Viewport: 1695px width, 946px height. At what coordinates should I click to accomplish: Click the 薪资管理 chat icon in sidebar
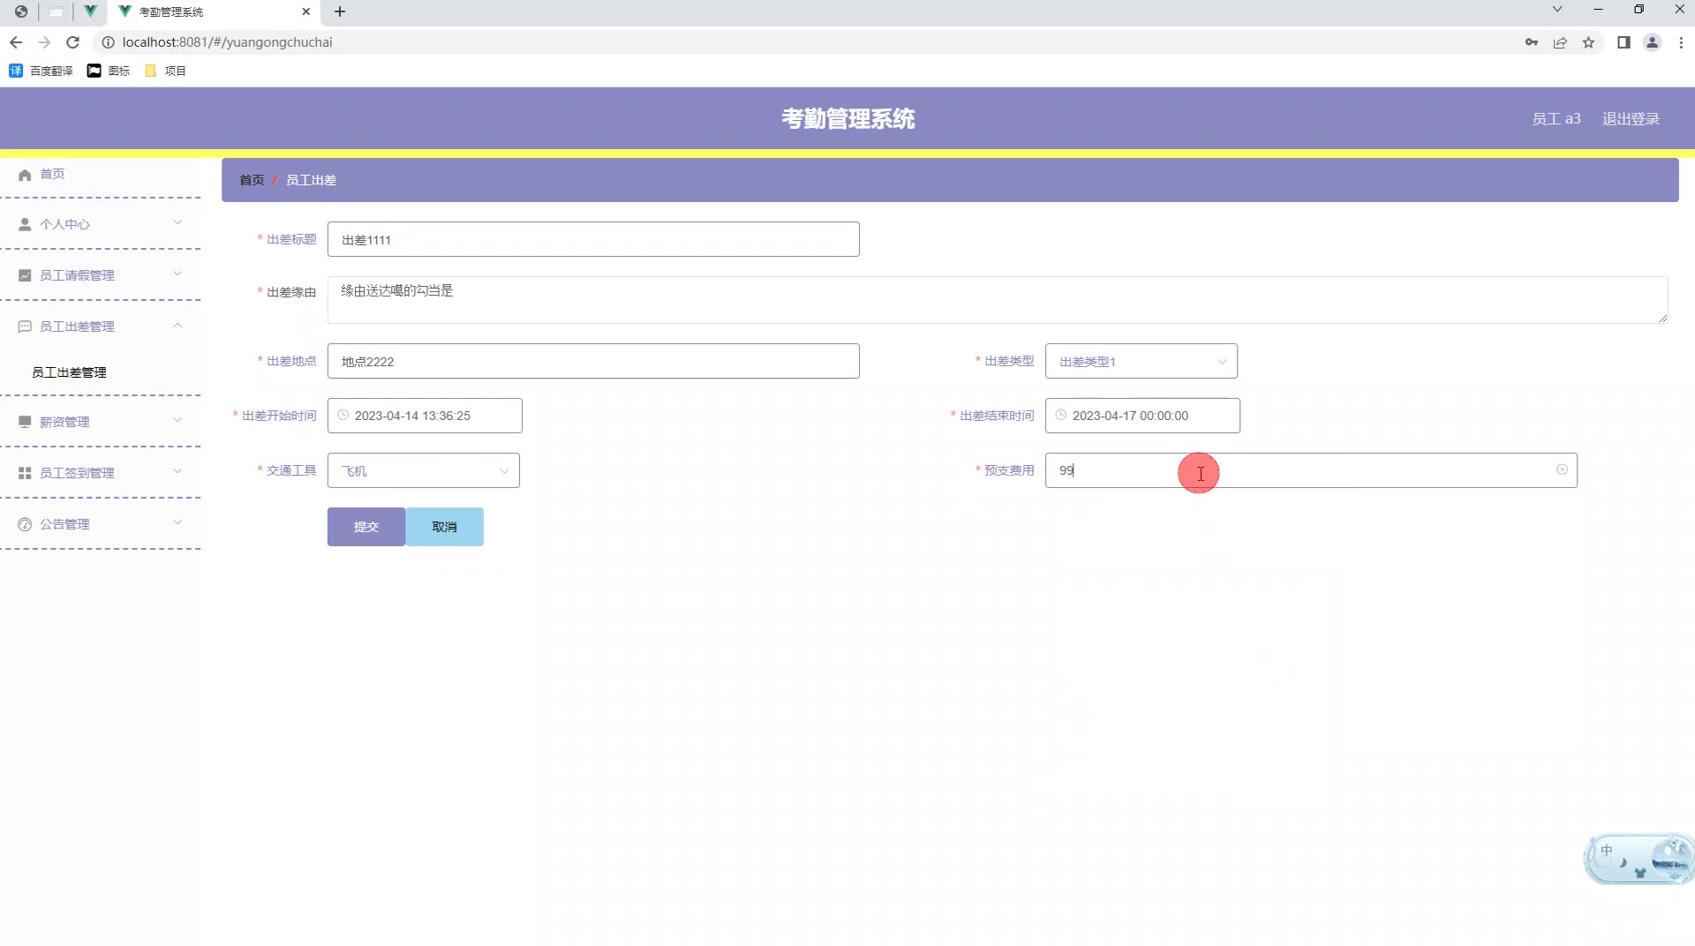pyautogui.click(x=25, y=421)
